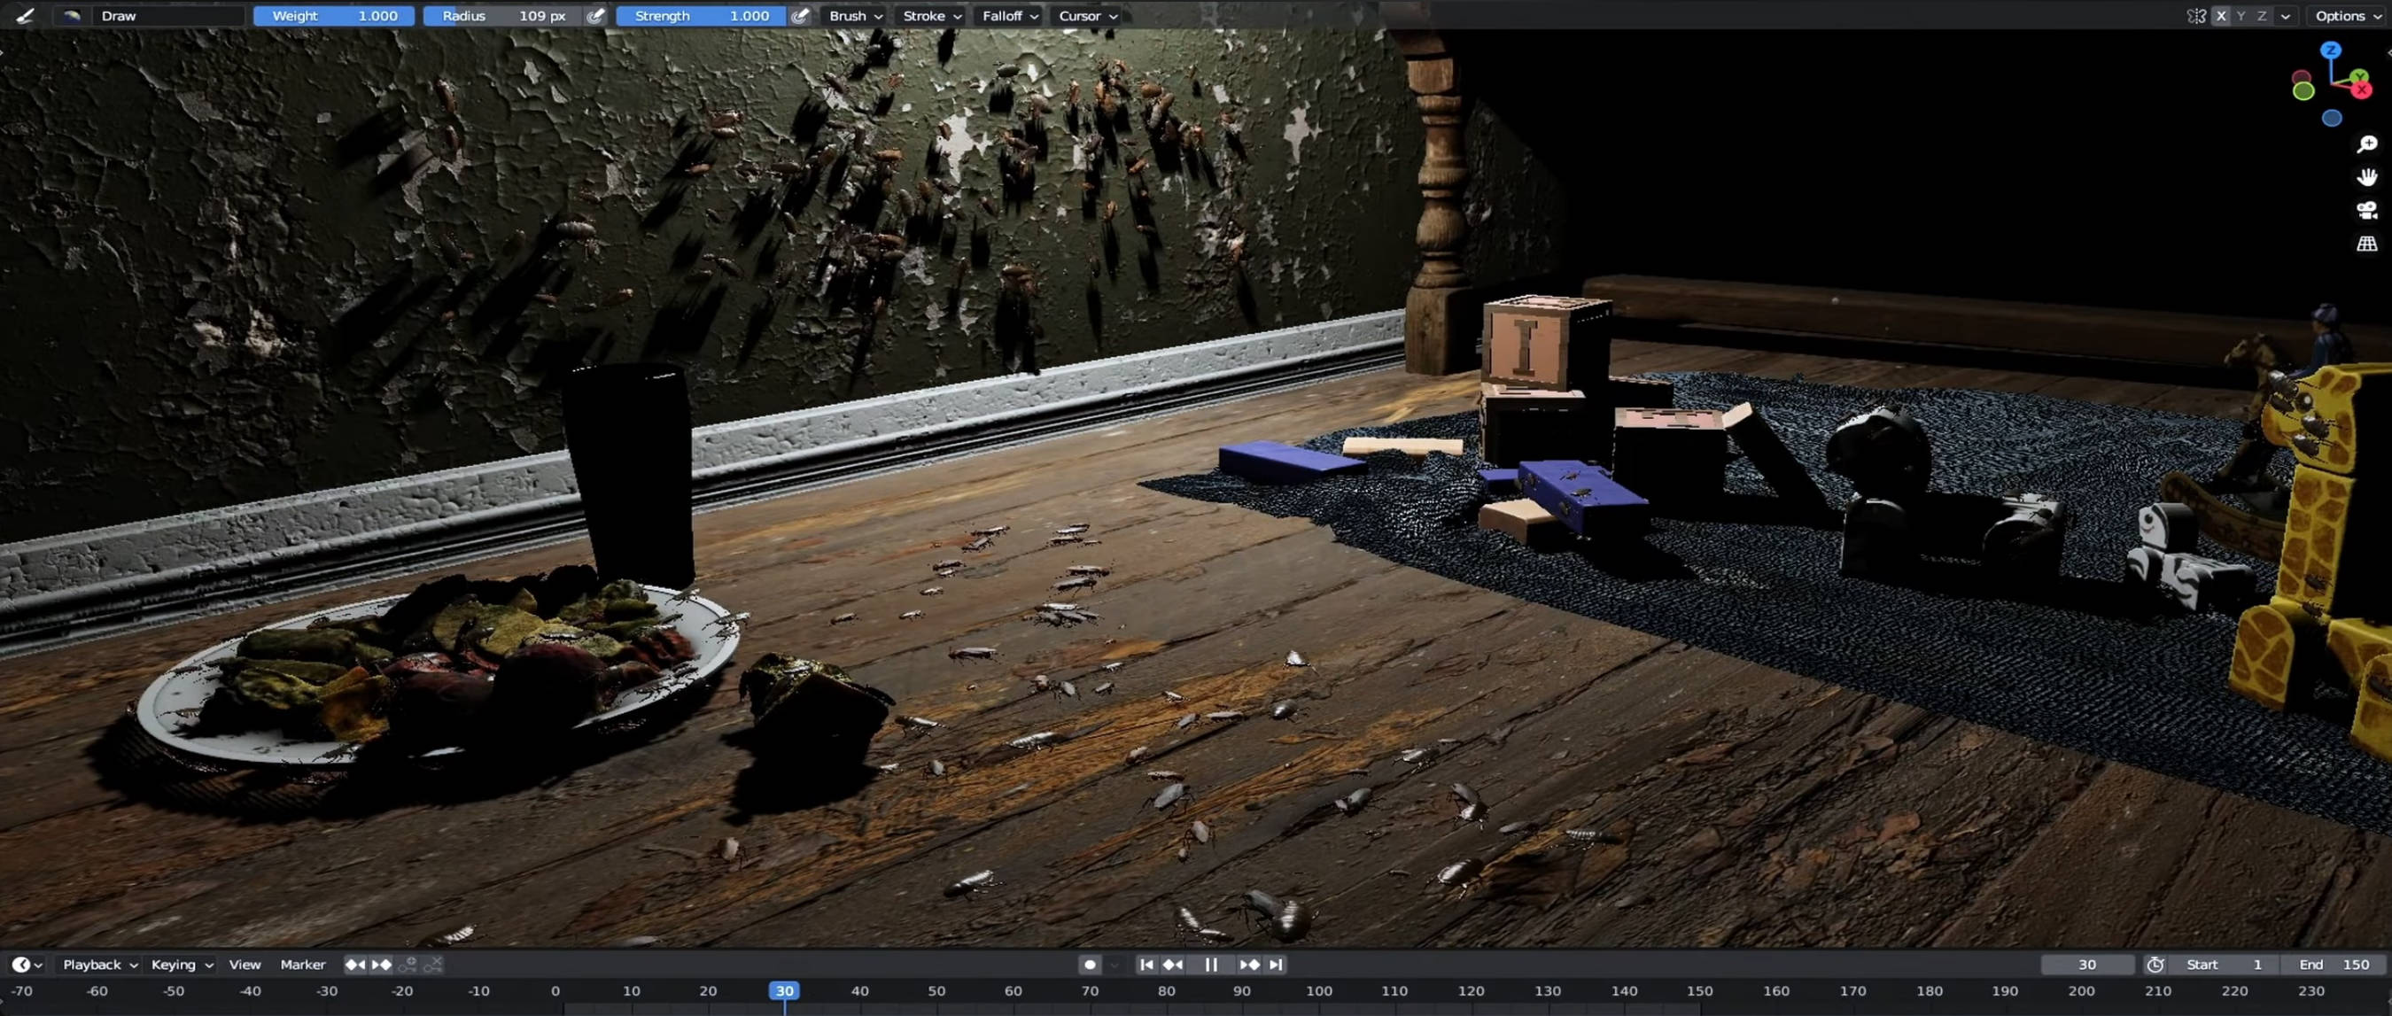The height and width of the screenshot is (1016, 2392).
Task: Click the Zoom magnifier icon in viewport
Action: tap(2367, 144)
